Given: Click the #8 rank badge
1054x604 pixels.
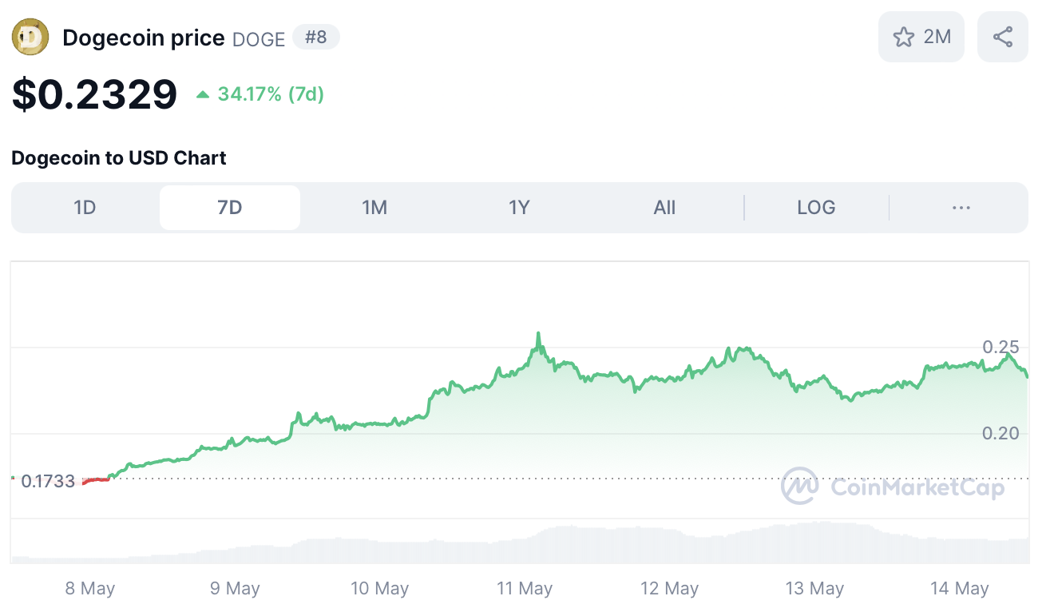Looking at the screenshot, I should click(x=316, y=38).
